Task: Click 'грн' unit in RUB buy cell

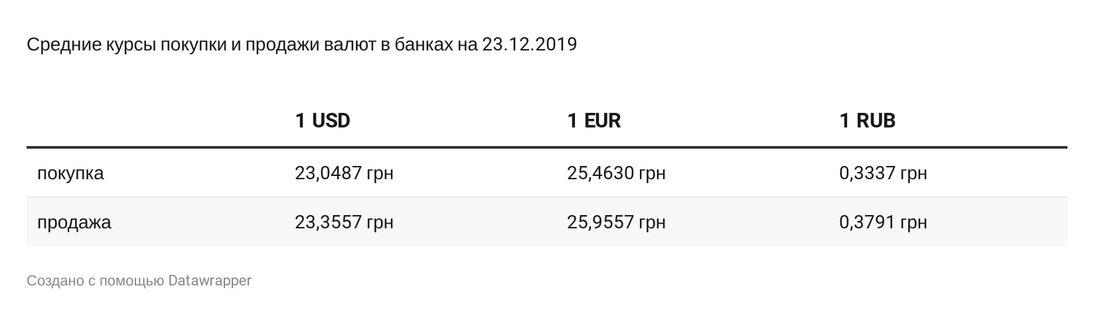Action: coord(913,175)
